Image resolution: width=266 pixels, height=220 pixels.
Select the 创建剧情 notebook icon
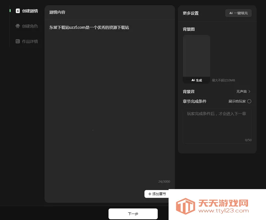click(x=17, y=11)
